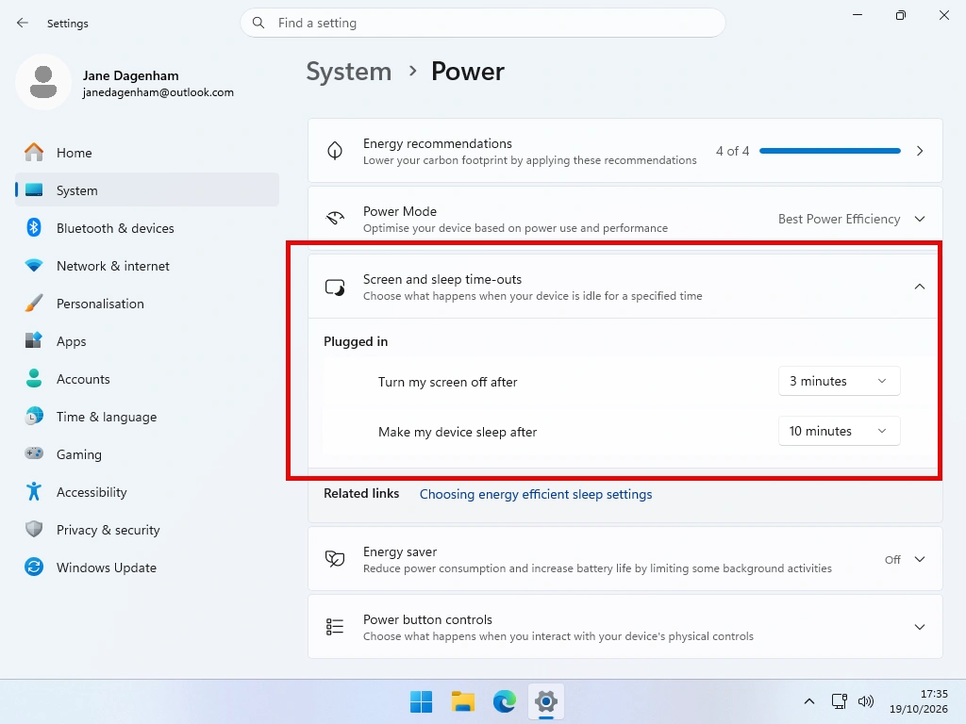
Task: Click the Accounts person icon
Action: point(34,378)
